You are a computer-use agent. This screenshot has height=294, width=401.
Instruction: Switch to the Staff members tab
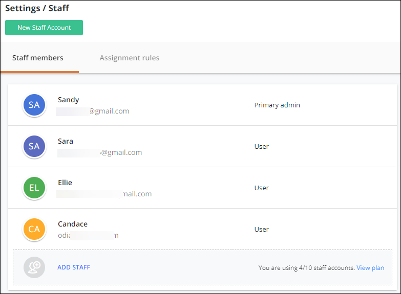tap(38, 58)
